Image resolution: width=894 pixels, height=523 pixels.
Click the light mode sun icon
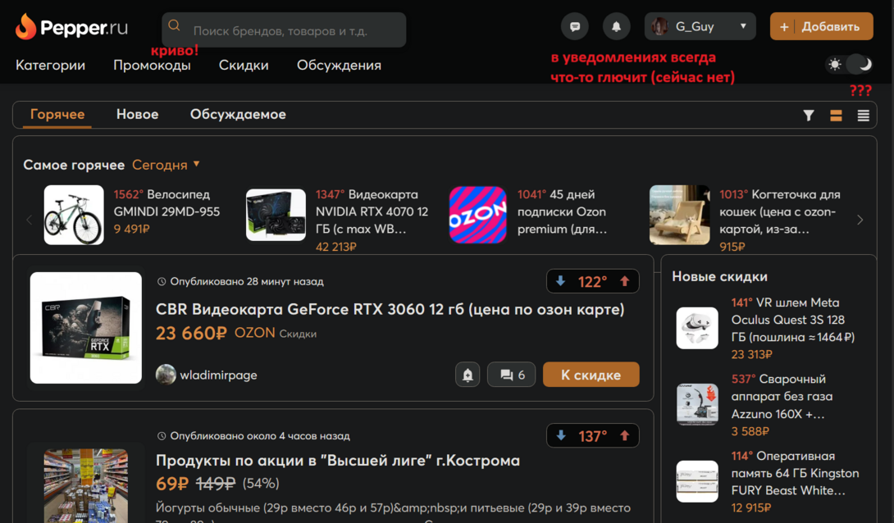[x=835, y=65]
